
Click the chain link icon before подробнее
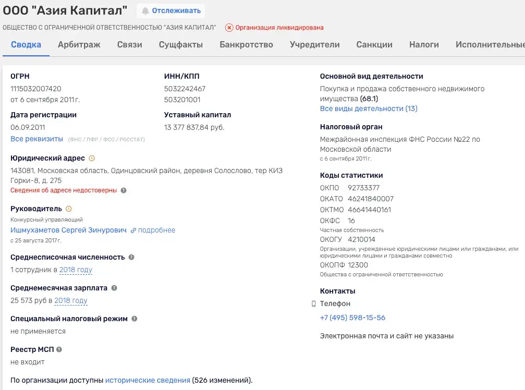point(133,230)
